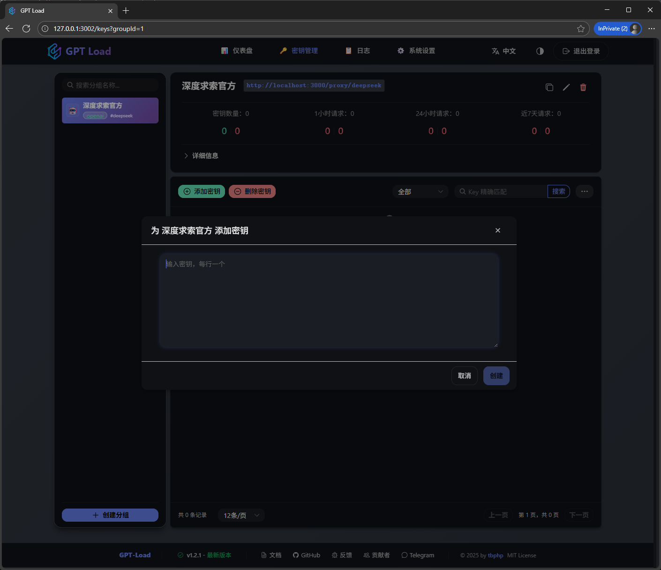661x570 pixels.
Task: Open the 12条/页 page size dropdown
Action: pos(241,515)
